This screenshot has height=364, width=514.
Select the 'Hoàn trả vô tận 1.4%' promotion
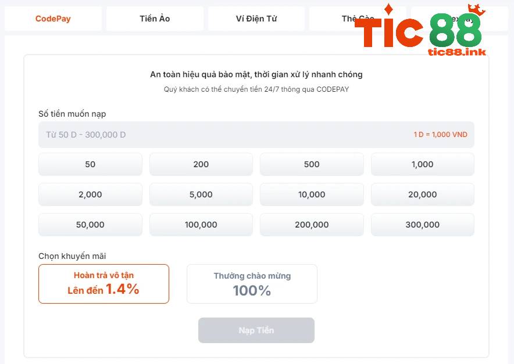(103, 284)
